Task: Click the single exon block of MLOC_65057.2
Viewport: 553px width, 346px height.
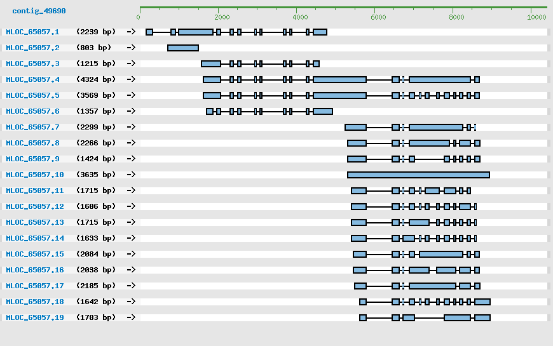Action: pyautogui.click(x=183, y=48)
